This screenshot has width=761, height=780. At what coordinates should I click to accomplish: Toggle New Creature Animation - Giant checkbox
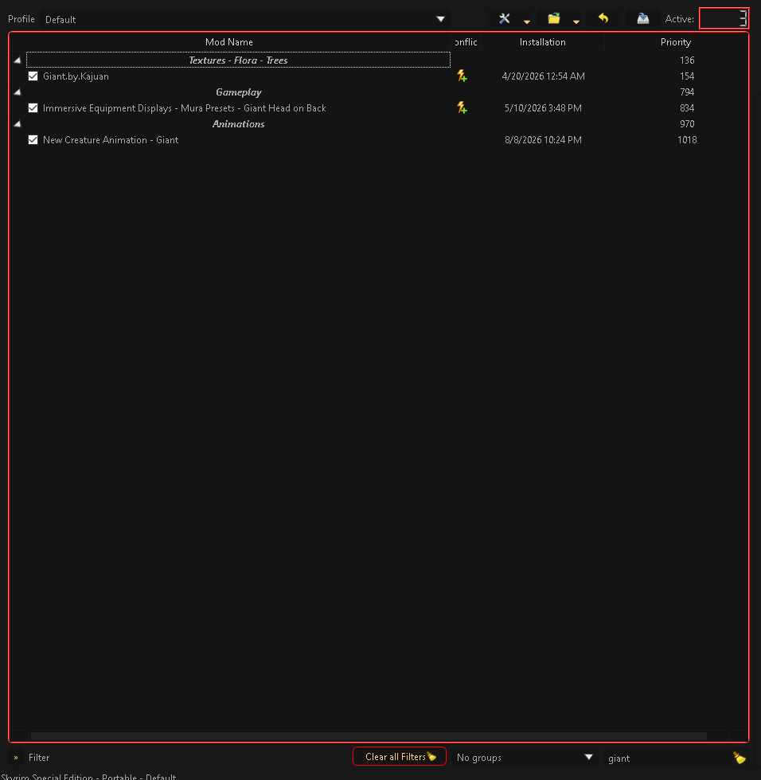point(33,140)
